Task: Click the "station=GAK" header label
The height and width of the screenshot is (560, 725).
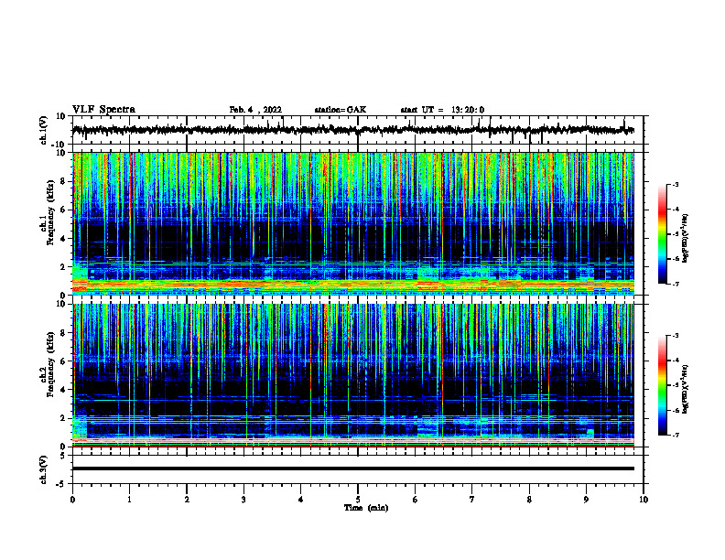Action: [x=341, y=110]
